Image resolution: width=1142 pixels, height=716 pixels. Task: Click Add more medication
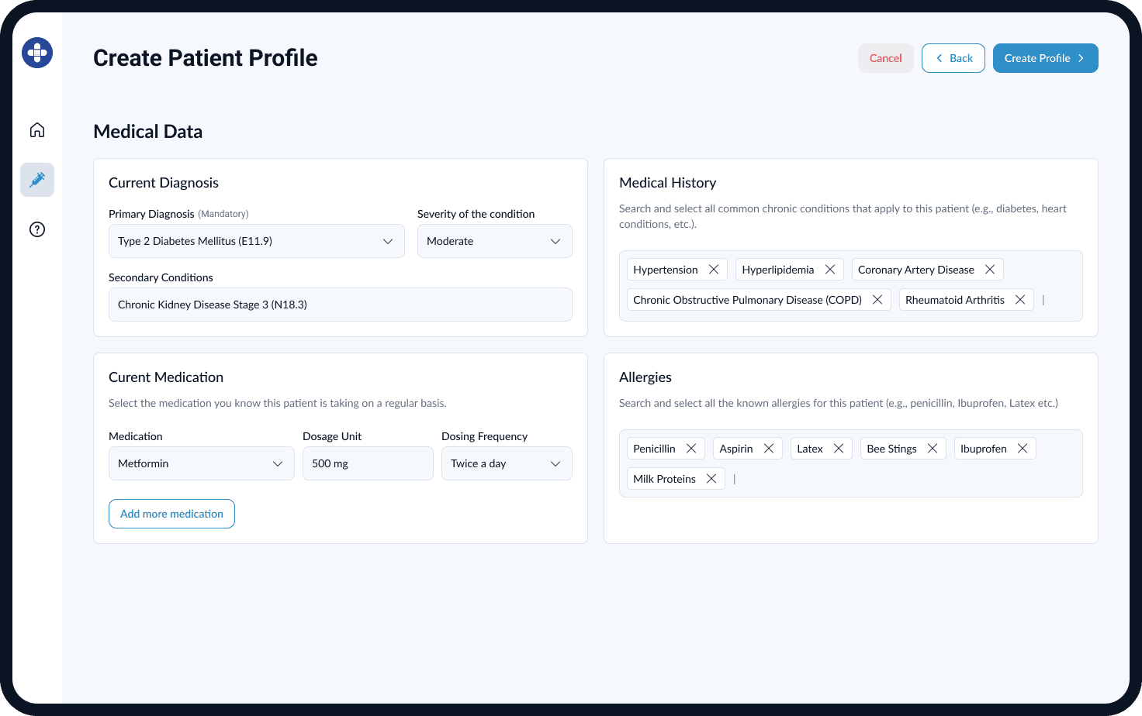(171, 514)
